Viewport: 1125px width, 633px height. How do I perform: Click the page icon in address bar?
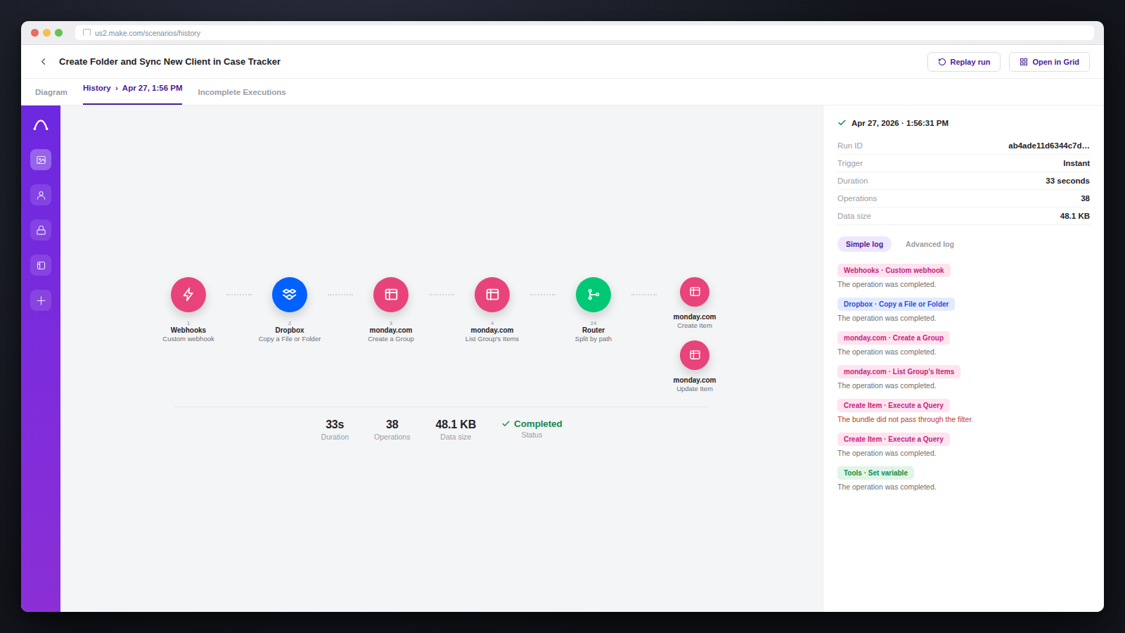click(x=87, y=32)
